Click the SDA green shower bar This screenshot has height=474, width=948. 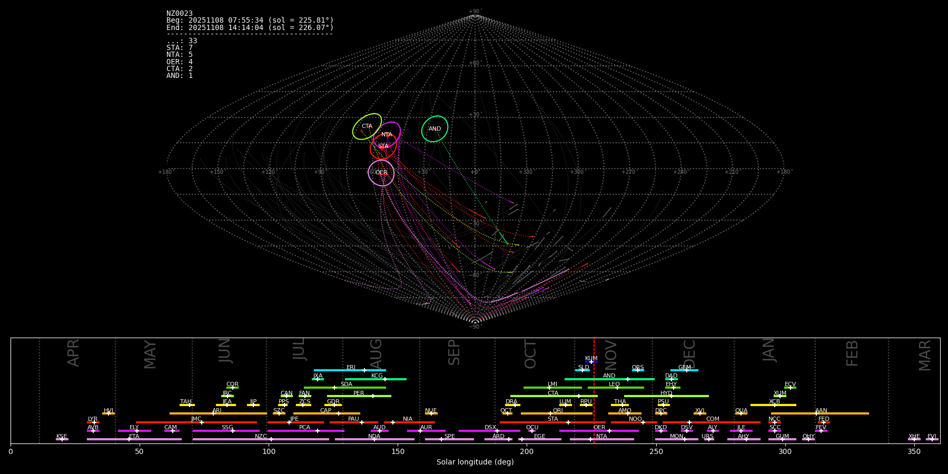(x=345, y=388)
